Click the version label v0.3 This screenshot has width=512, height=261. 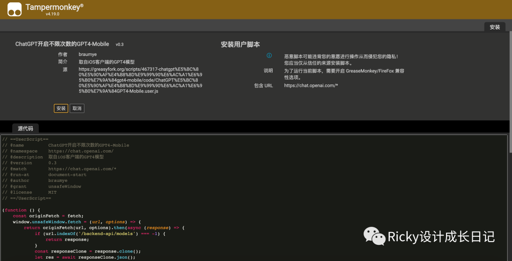click(x=119, y=45)
